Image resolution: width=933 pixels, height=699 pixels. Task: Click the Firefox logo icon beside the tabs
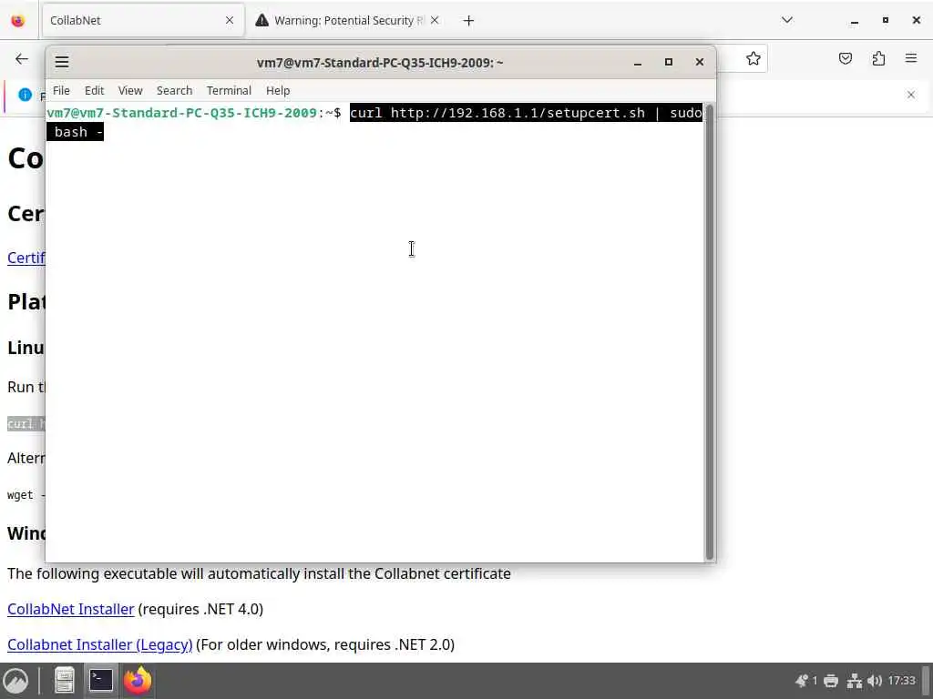click(18, 20)
